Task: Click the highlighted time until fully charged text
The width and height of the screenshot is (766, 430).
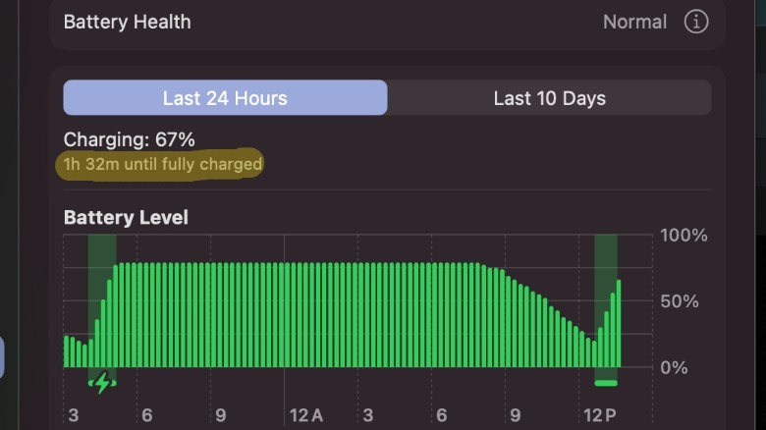Action: (x=163, y=164)
